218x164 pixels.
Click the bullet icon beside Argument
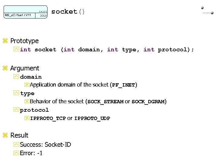tap(5, 68)
